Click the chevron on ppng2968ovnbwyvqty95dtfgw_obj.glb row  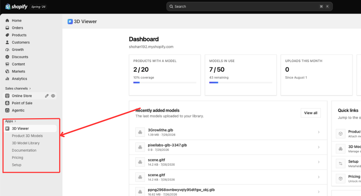[319, 192]
